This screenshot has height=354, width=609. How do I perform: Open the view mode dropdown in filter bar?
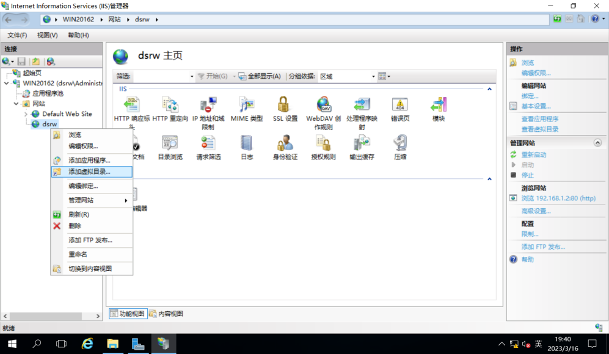384,76
